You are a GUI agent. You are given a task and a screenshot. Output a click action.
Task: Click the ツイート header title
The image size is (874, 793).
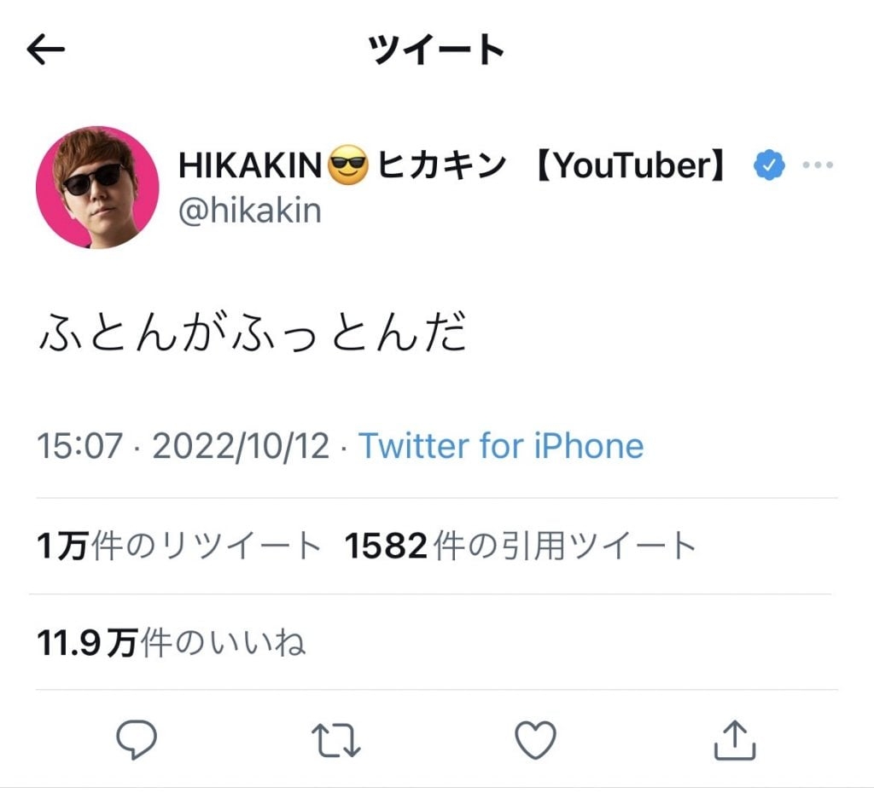436,49
